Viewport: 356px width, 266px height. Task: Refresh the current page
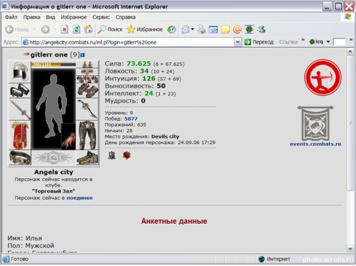[x=77, y=30]
